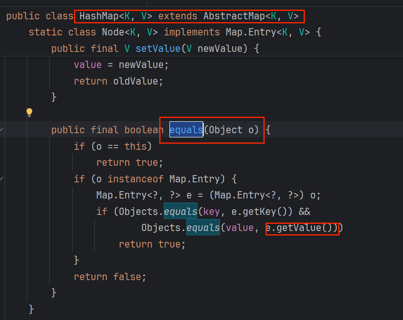403x320 pixels.
Task: Click the yellow lightbulb quick-fix icon
Action: 29,113
